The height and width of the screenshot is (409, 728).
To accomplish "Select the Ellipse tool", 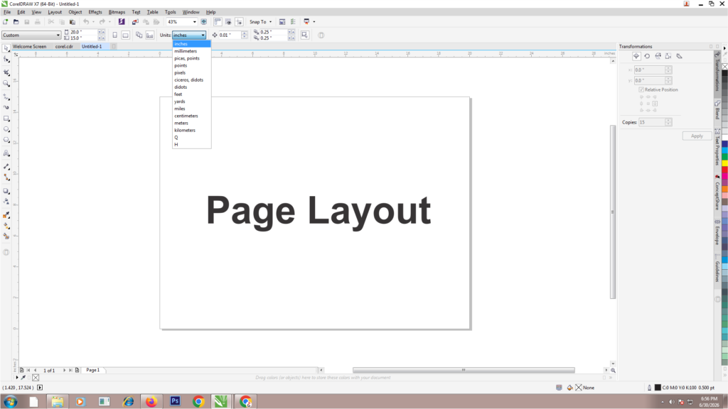I will (x=6, y=129).
